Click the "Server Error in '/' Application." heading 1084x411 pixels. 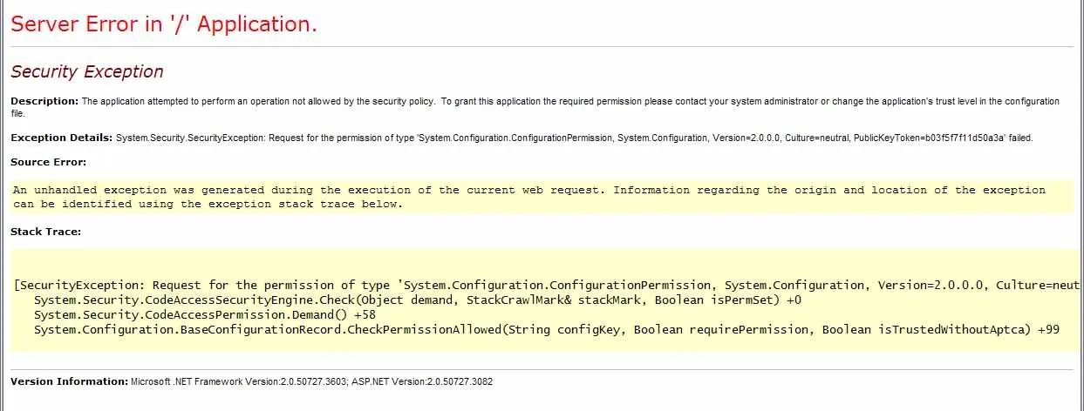click(x=163, y=24)
